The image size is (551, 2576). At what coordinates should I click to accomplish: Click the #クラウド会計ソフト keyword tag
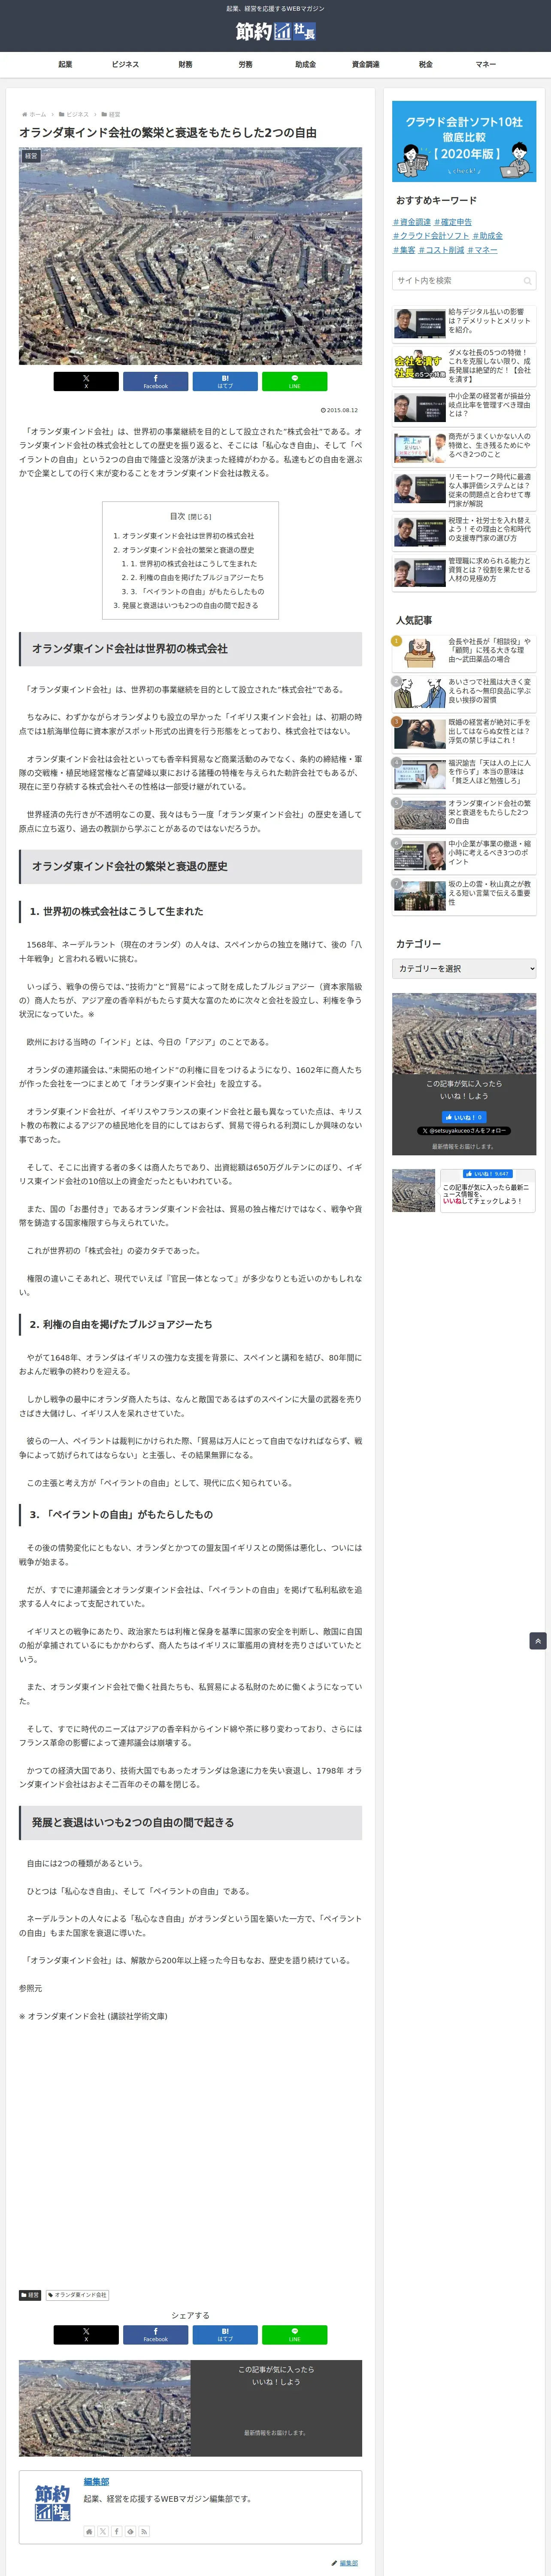pos(431,236)
